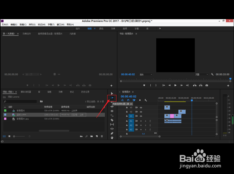Screen dimensions: 234x174
Task: Switch to 历史记录 tab
Action: [85, 92]
